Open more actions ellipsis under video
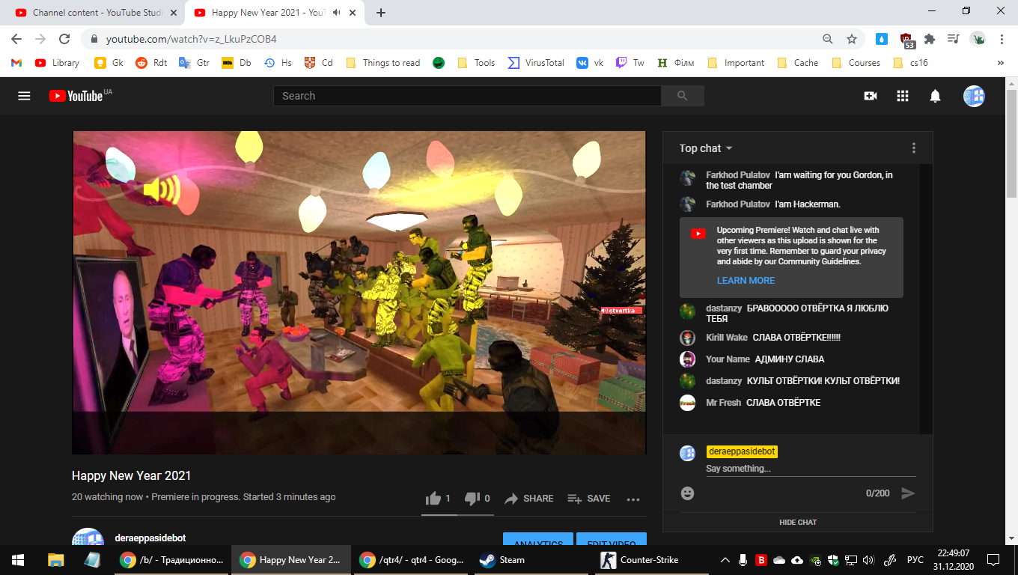 click(633, 499)
